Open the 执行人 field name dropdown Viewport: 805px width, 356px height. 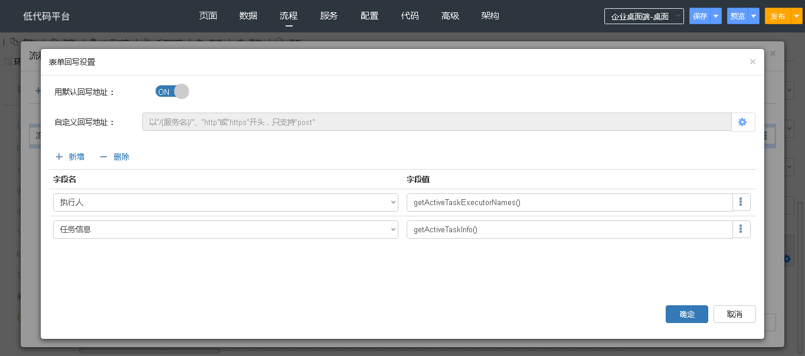tap(225, 202)
